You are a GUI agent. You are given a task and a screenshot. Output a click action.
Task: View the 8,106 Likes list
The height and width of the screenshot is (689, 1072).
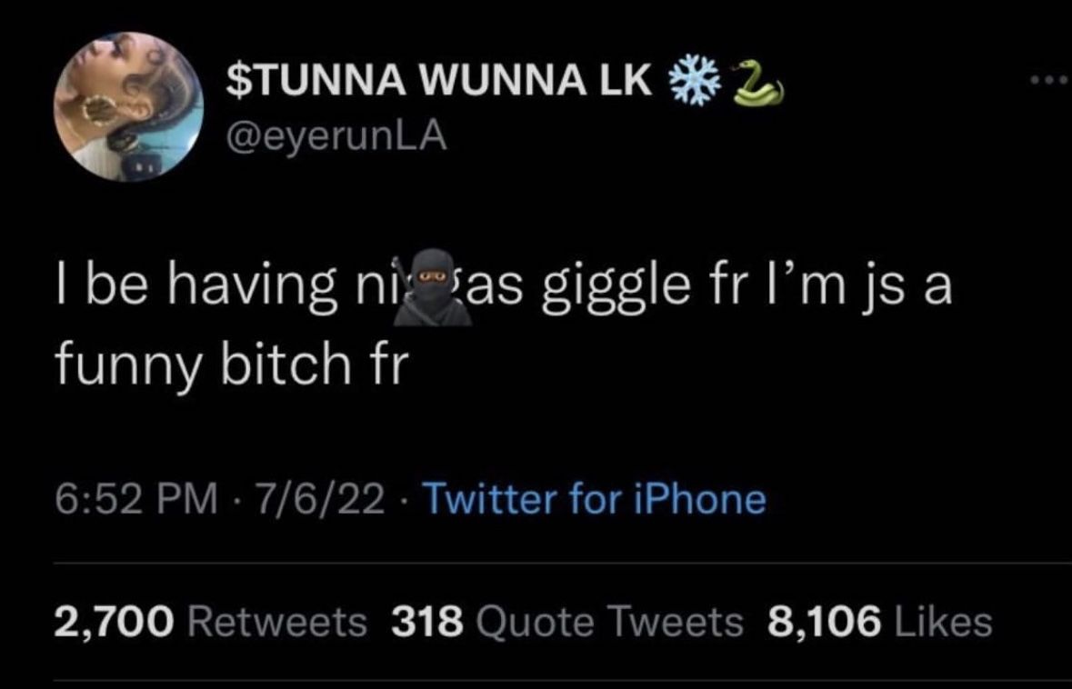coord(879,622)
